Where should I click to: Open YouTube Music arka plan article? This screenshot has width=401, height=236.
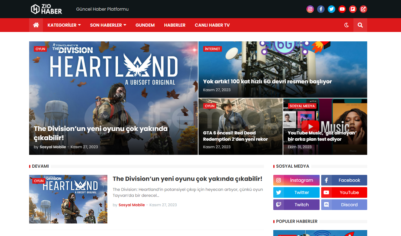(x=322, y=136)
